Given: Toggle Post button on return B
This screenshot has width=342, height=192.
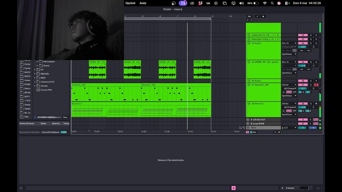Looking at the screenshot, I should [316, 124].
